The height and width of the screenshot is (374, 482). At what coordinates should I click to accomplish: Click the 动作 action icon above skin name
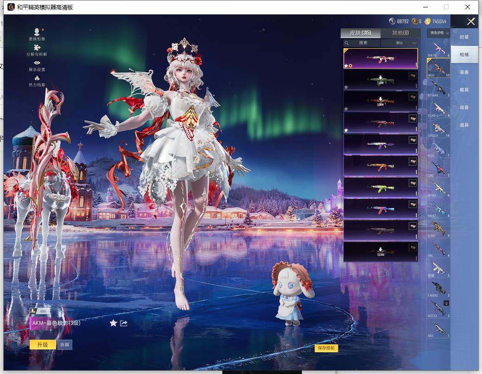pos(40,311)
